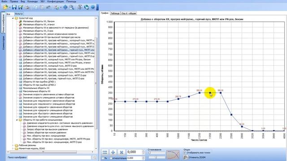Select Желаемые обороты ХХ, бензин item

point(39,21)
